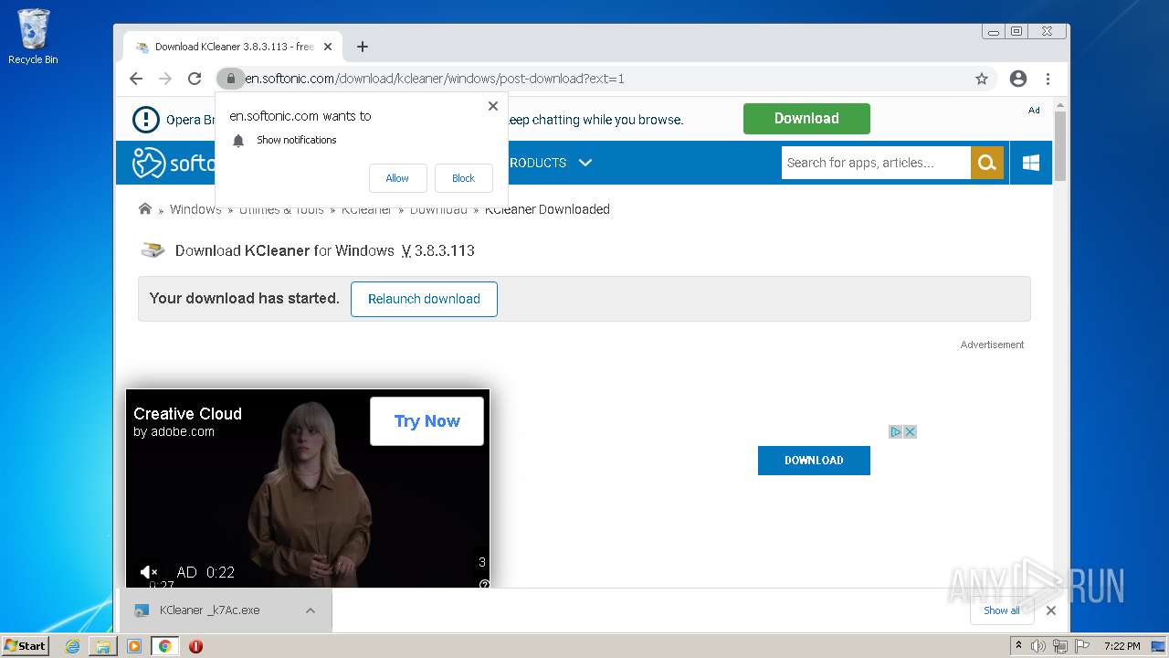This screenshot has width=1169, height=658.
Task: Click the Windows platform icon
Action: [x=1032, y=163]
